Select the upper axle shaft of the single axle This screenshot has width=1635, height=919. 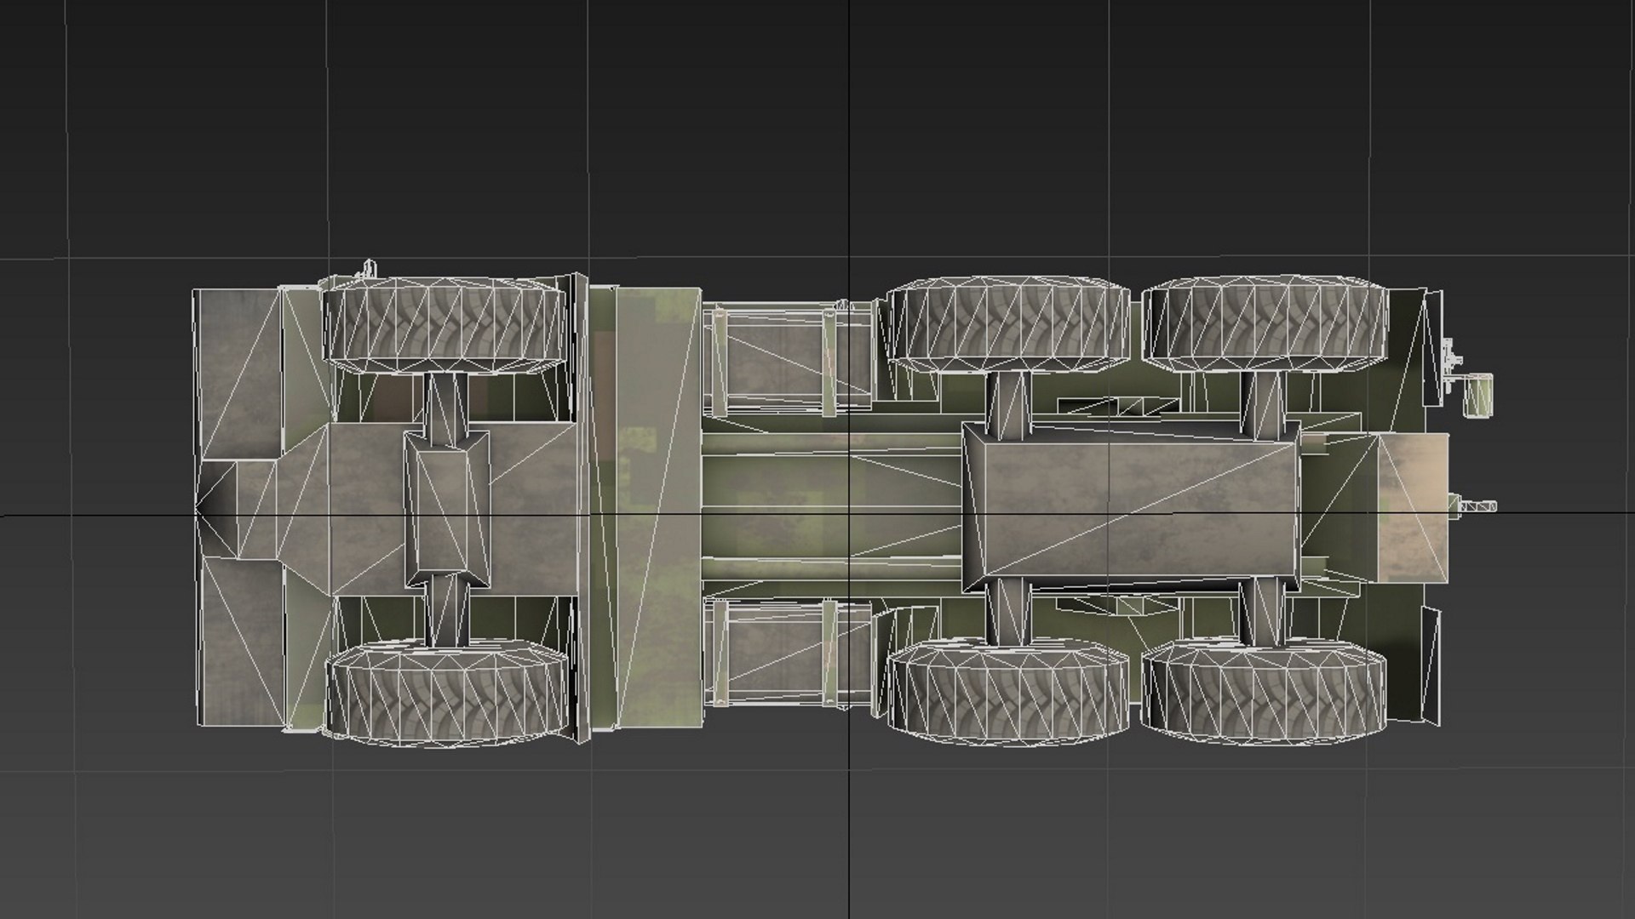pos(446,400)
